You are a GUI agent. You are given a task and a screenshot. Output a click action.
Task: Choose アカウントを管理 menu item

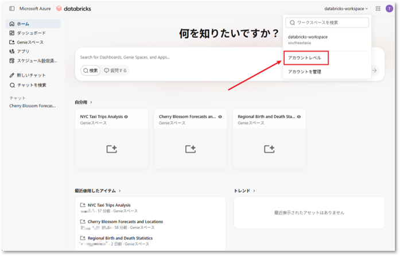305,72
